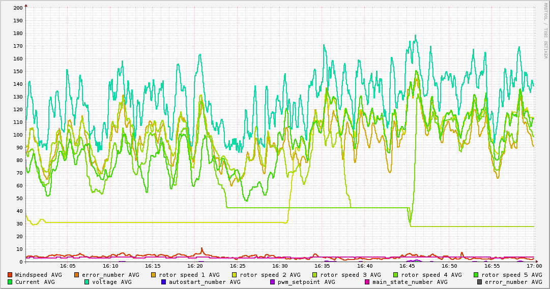Viewport: 550px width, 289px height.
Task: Click the "rotor speed 1 AVG" legend label
Action: tap(189, 275)
